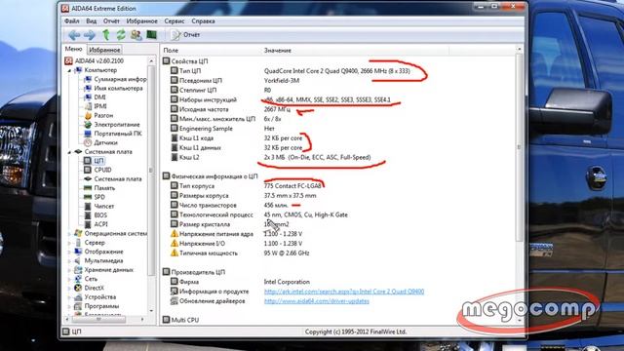The image size is (624, 351).
Task: Click the Back arrow toolbar icon
Action: pyautogui.click(x=74, y=35)
